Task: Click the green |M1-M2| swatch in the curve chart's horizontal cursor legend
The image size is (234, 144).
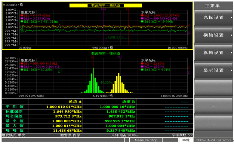Action: (x=142, y=22)
